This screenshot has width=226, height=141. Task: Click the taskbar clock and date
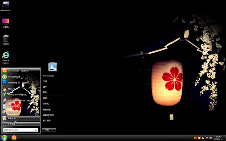(218, 138)
